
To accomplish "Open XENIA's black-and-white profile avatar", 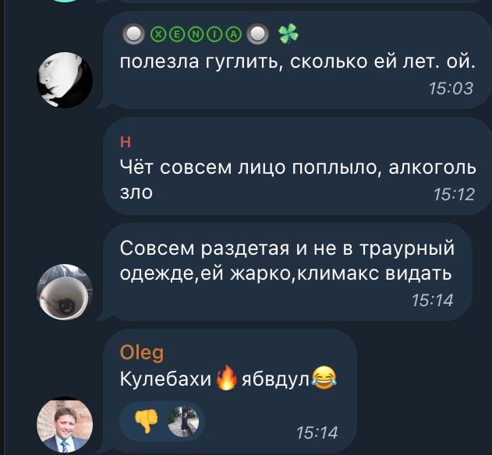I will (x=65, y=80).
